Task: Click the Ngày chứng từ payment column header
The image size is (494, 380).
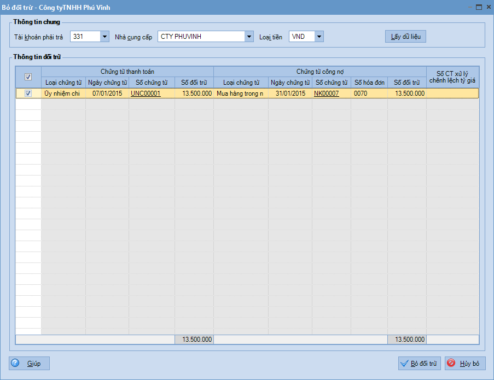Action: (x=107, y=83)
